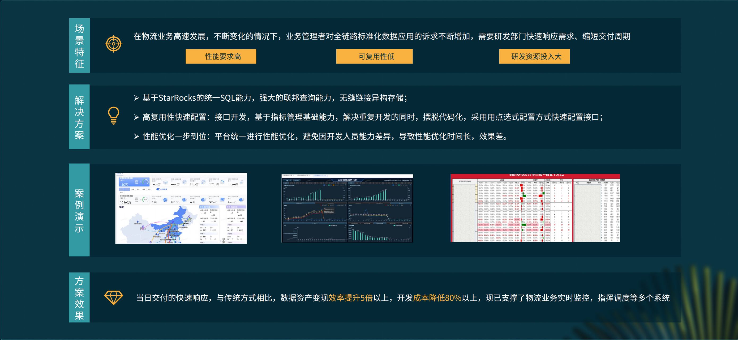Click arrow bullet before 性能优化一步到位 line
Image resolution: width=738 pixels, height=340 pixels.
[x=136, y=137]
